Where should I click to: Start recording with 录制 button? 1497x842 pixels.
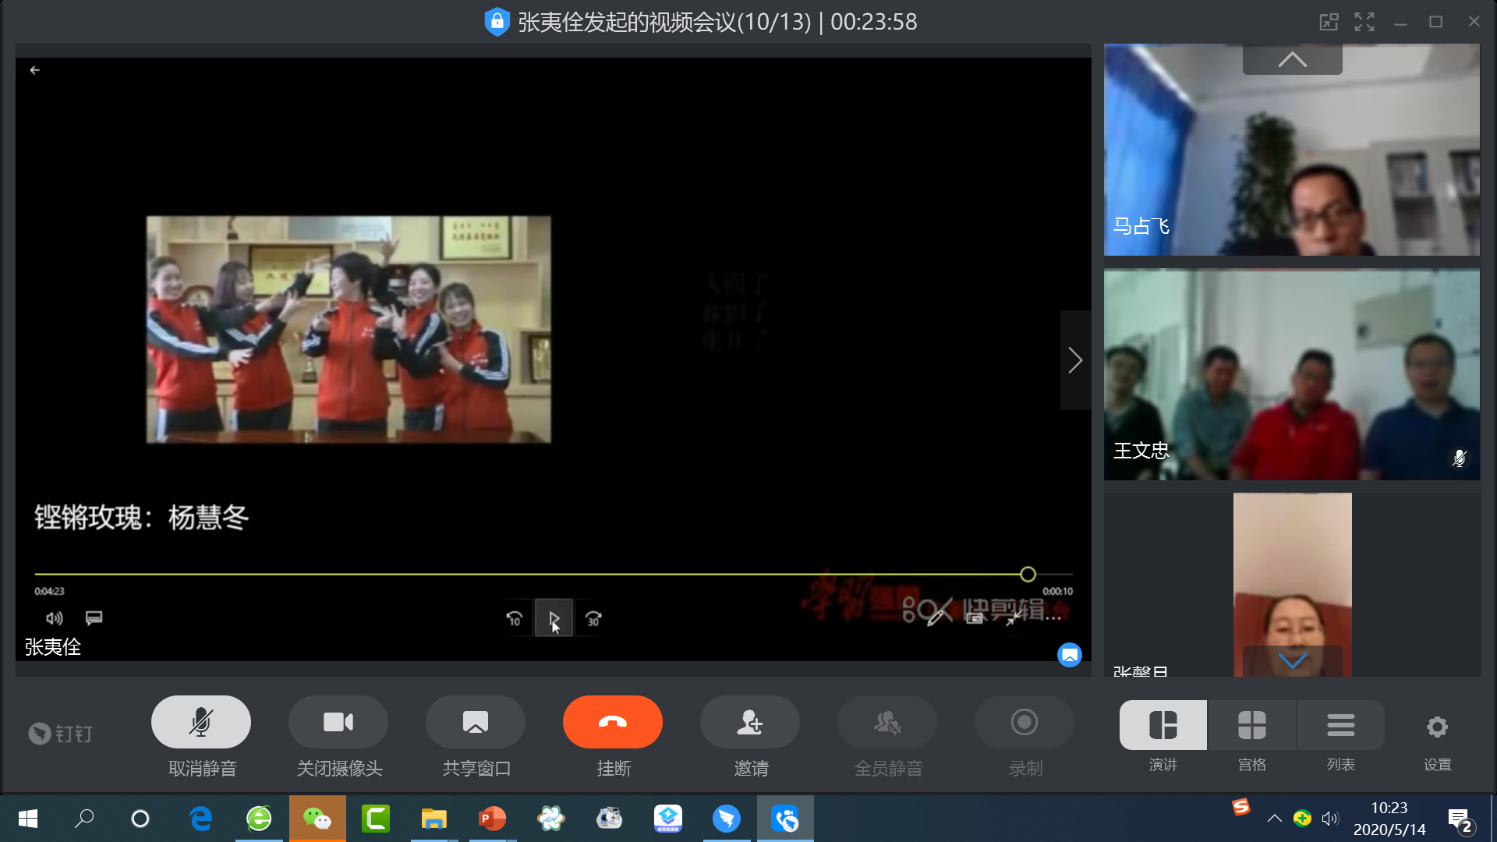1025,722
